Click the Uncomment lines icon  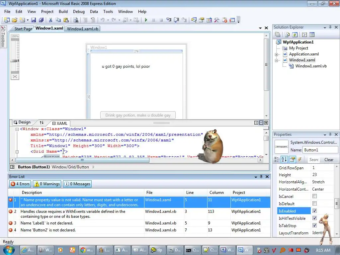click(93, 20)
